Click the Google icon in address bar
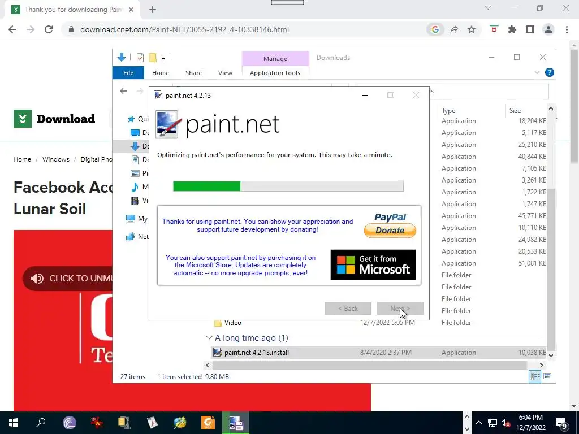This screenshot has width=579, height=434. [435, 29]
